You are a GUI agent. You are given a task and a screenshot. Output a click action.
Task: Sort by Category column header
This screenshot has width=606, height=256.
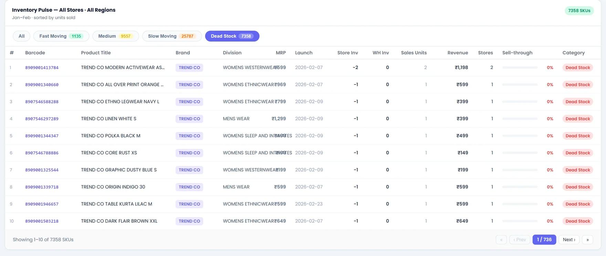coord(573,53)
